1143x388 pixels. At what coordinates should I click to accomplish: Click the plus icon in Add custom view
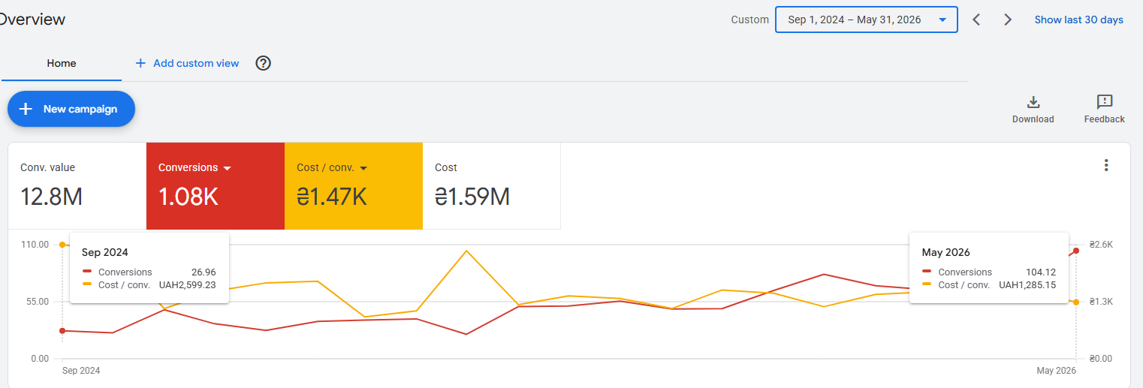[140, 63]
